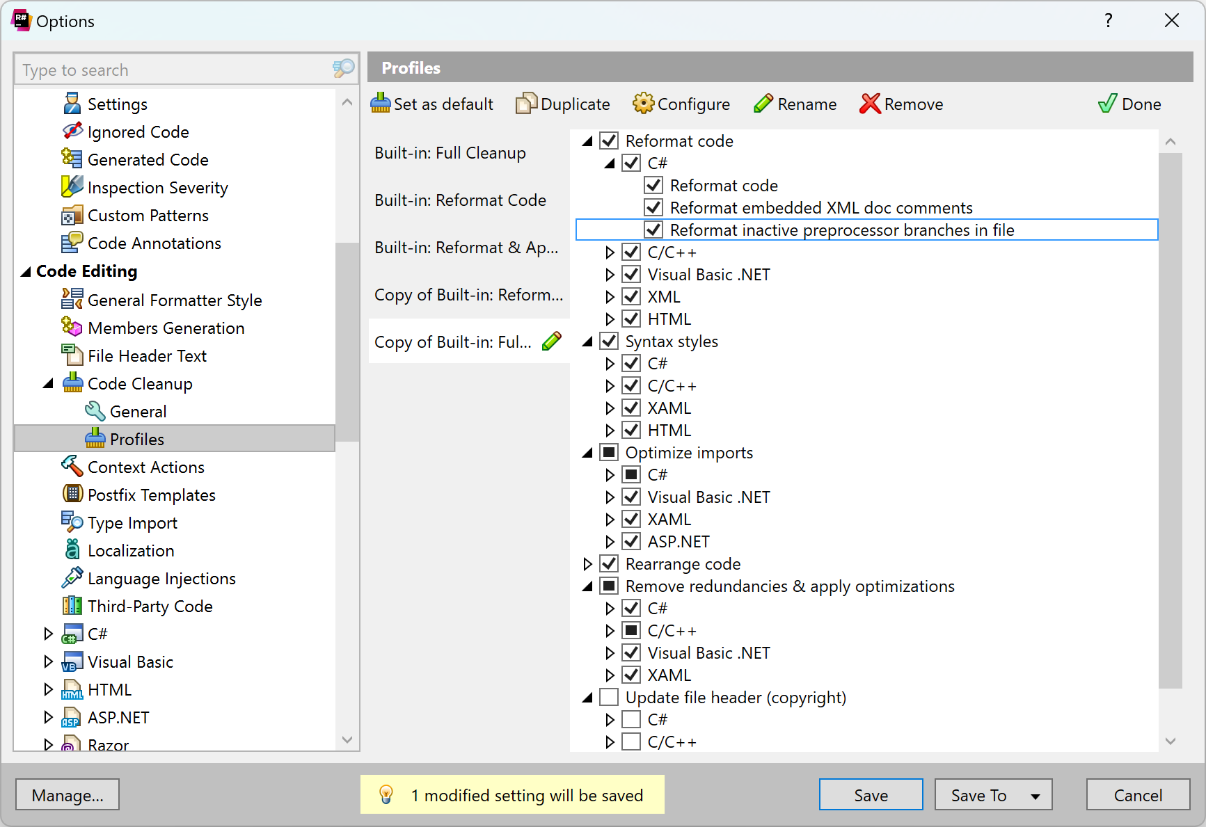The image size is (1206, 827).
Task: Click the red X Remove icon
Action: [870, 104]
